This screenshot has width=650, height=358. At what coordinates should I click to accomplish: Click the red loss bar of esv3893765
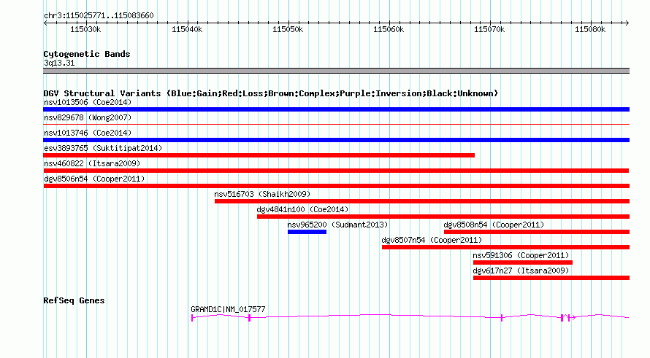[x=259, y=155]
